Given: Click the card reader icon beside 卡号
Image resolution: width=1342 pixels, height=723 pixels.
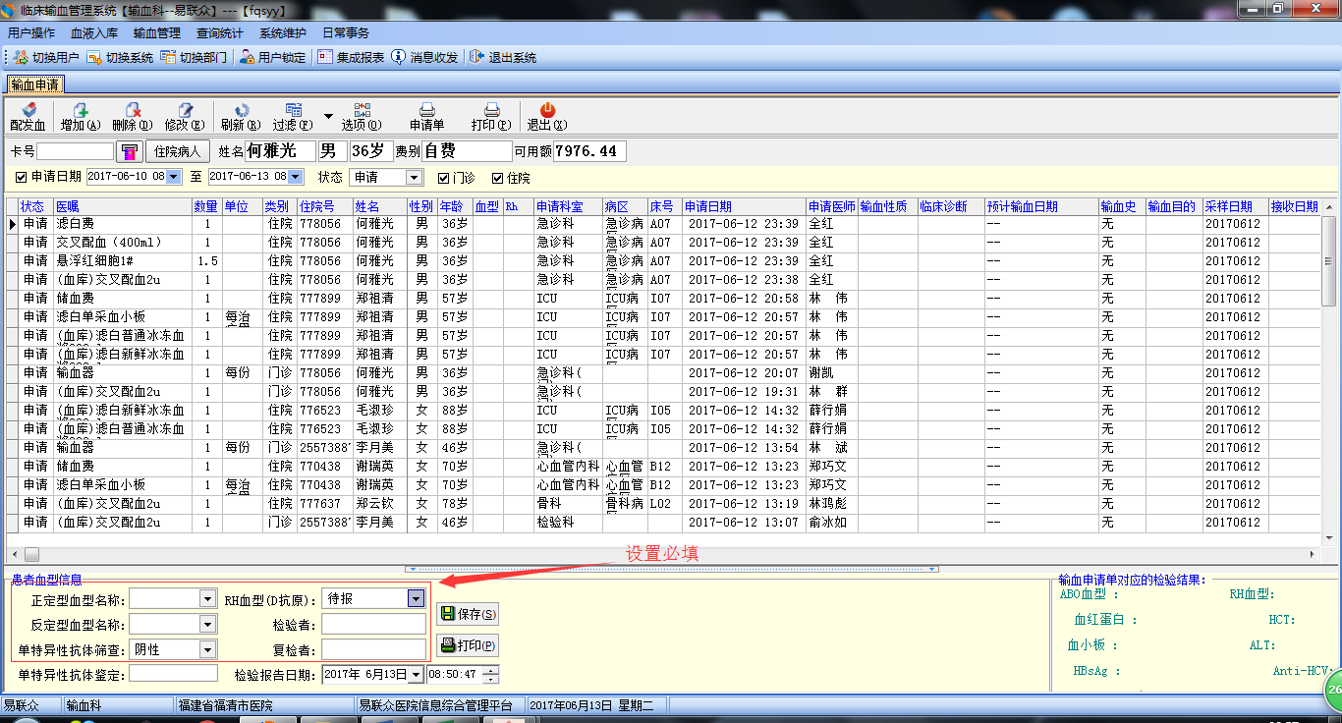Looking at the screenshot, I should point(129,151).
